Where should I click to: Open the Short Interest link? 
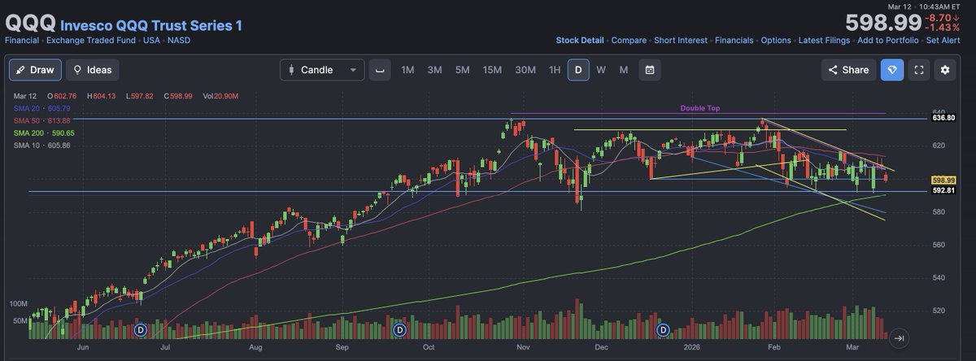pos(681,40)
